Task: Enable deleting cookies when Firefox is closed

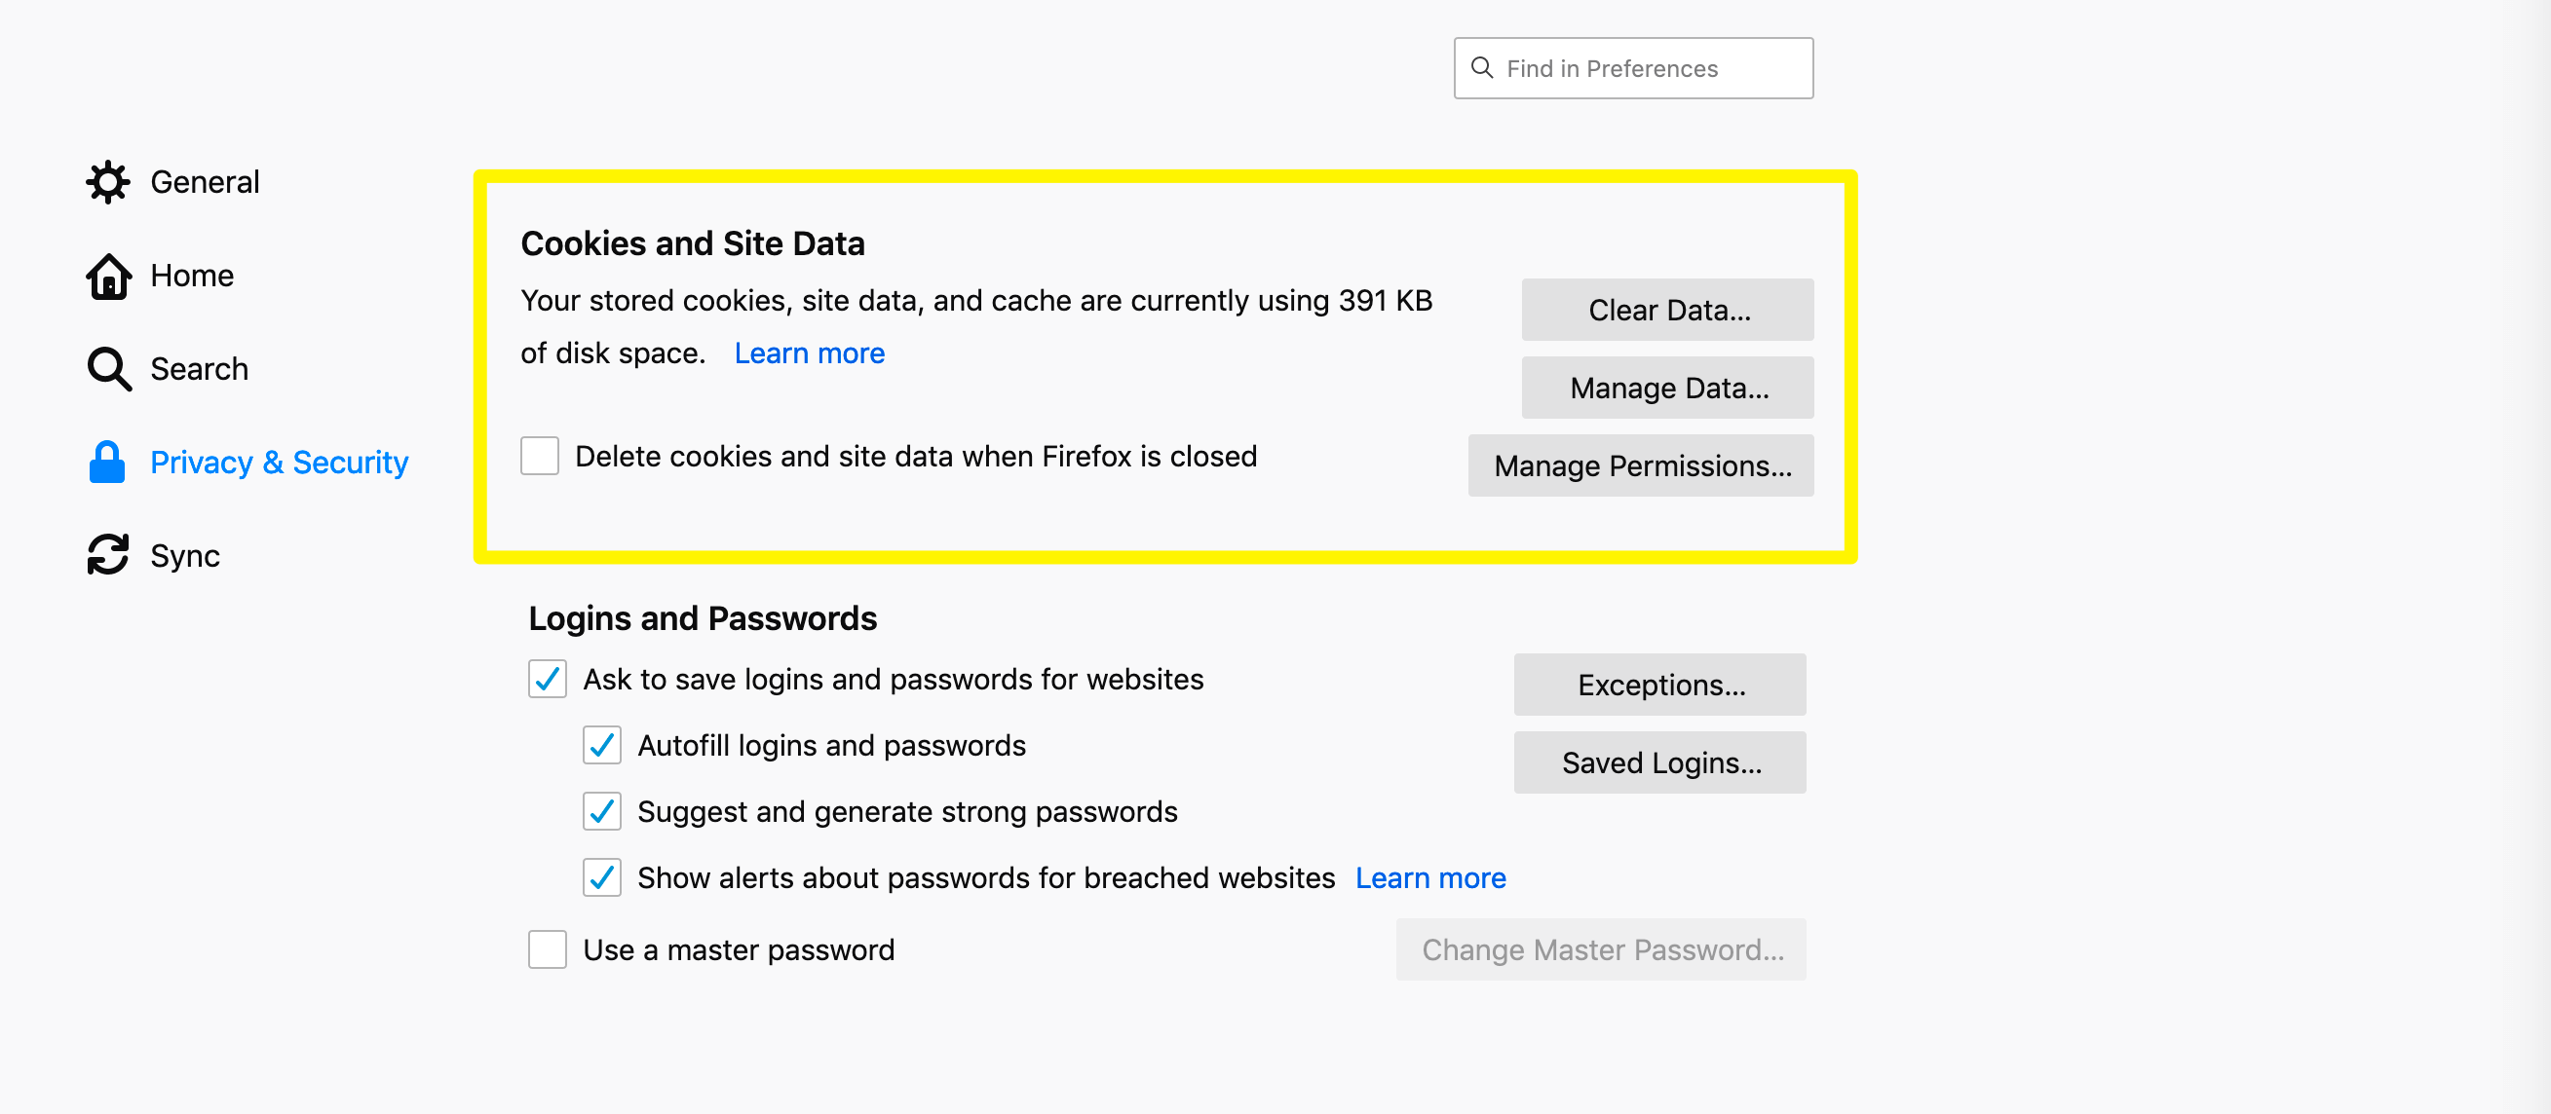Action: pyautogui.click(x=540, y=456)
